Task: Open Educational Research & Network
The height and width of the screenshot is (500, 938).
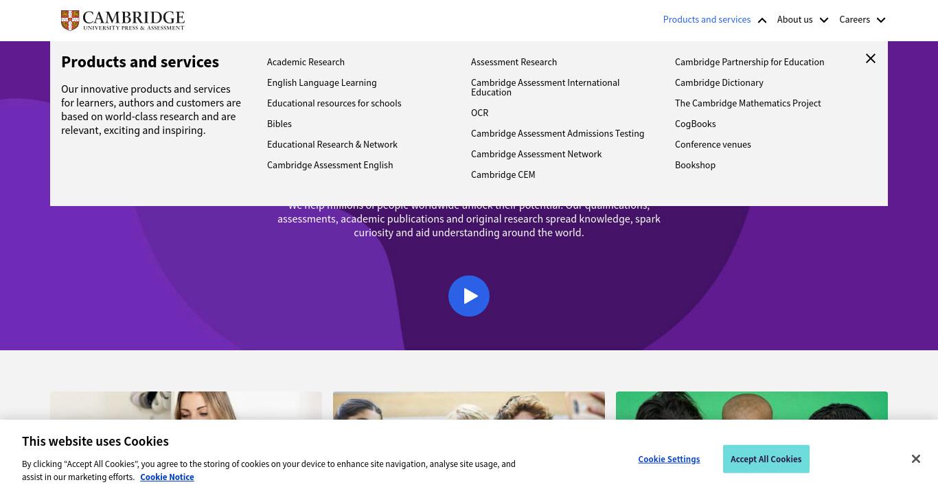Action: coord(332,144)
